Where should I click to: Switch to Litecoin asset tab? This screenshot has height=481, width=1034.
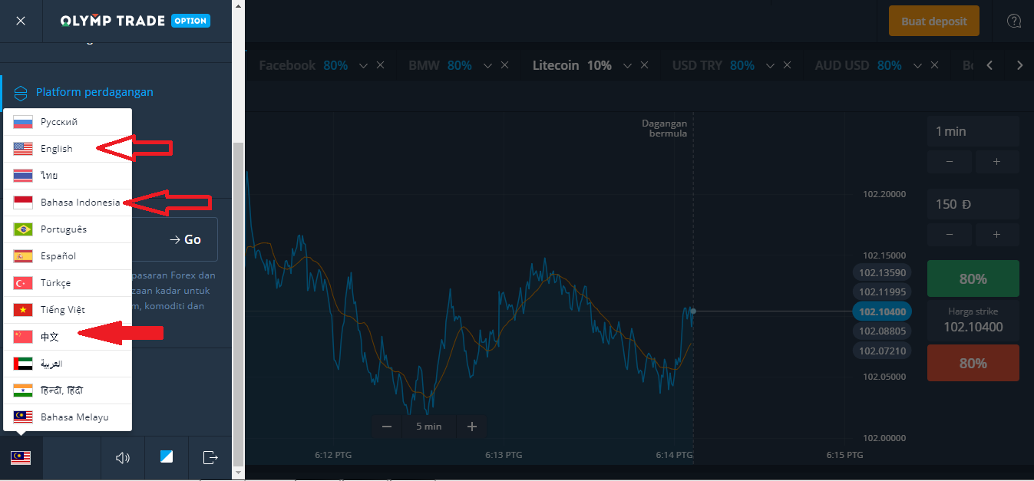pos(572,66)
